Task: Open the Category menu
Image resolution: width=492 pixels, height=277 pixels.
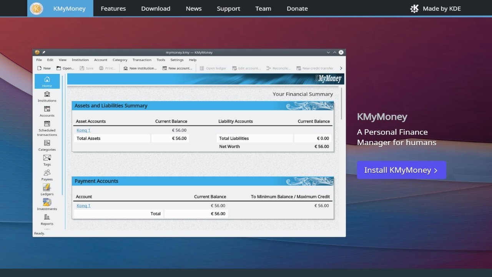Action: [120, 60]
